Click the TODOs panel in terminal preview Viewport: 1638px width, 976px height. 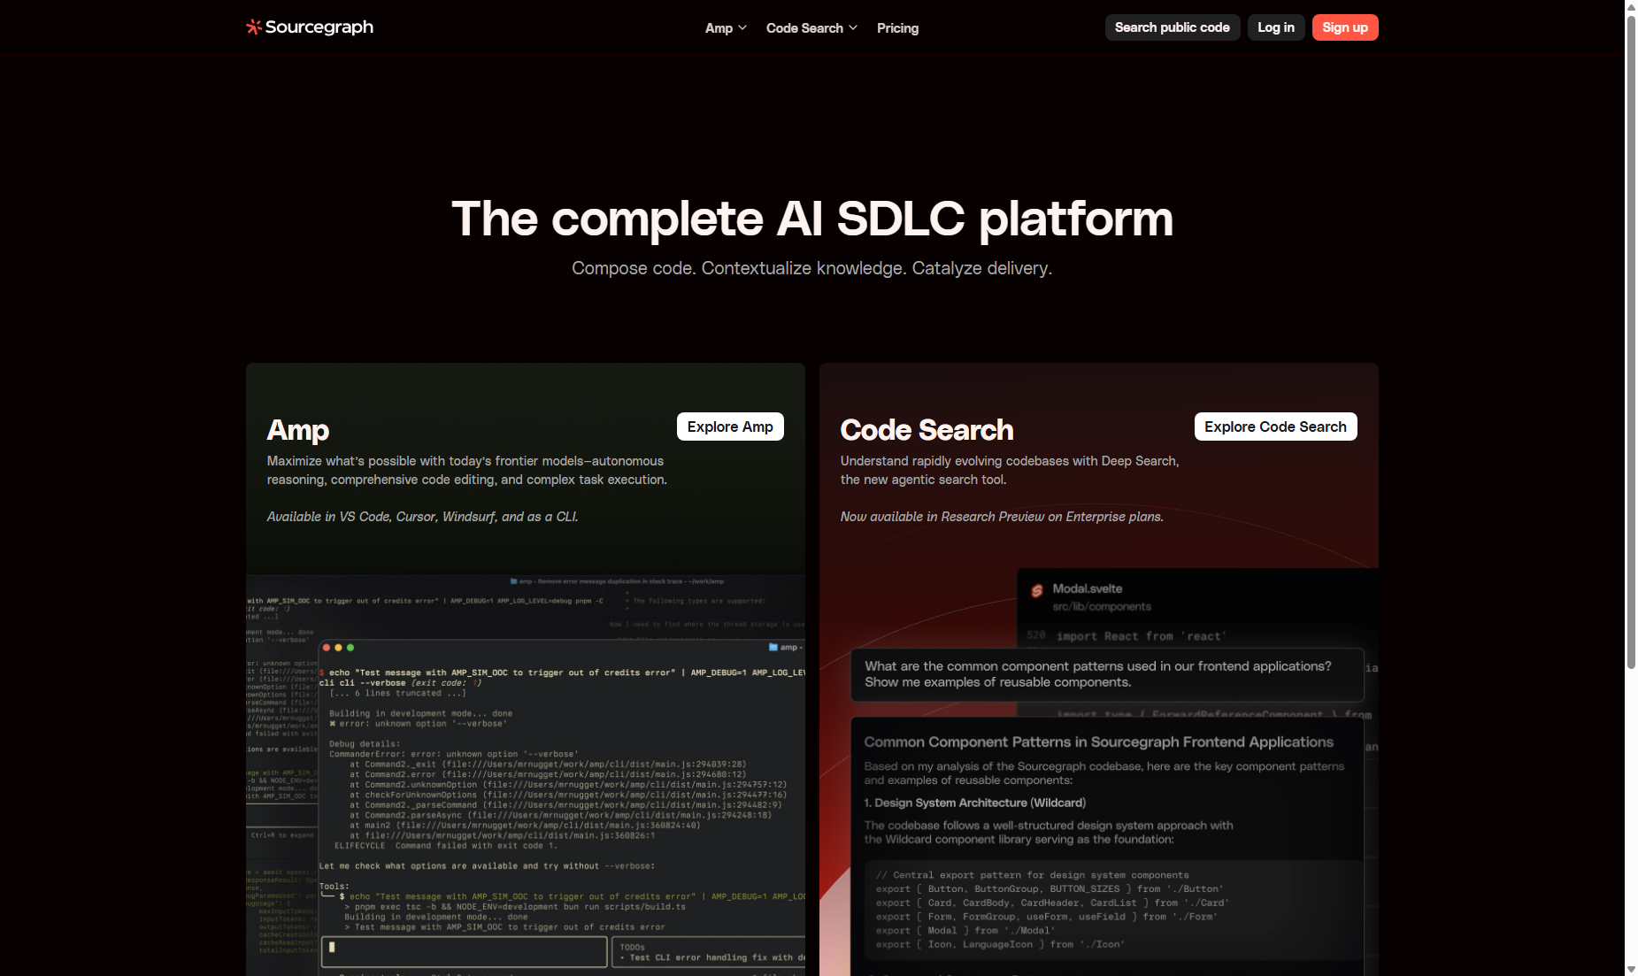(709, 952)
